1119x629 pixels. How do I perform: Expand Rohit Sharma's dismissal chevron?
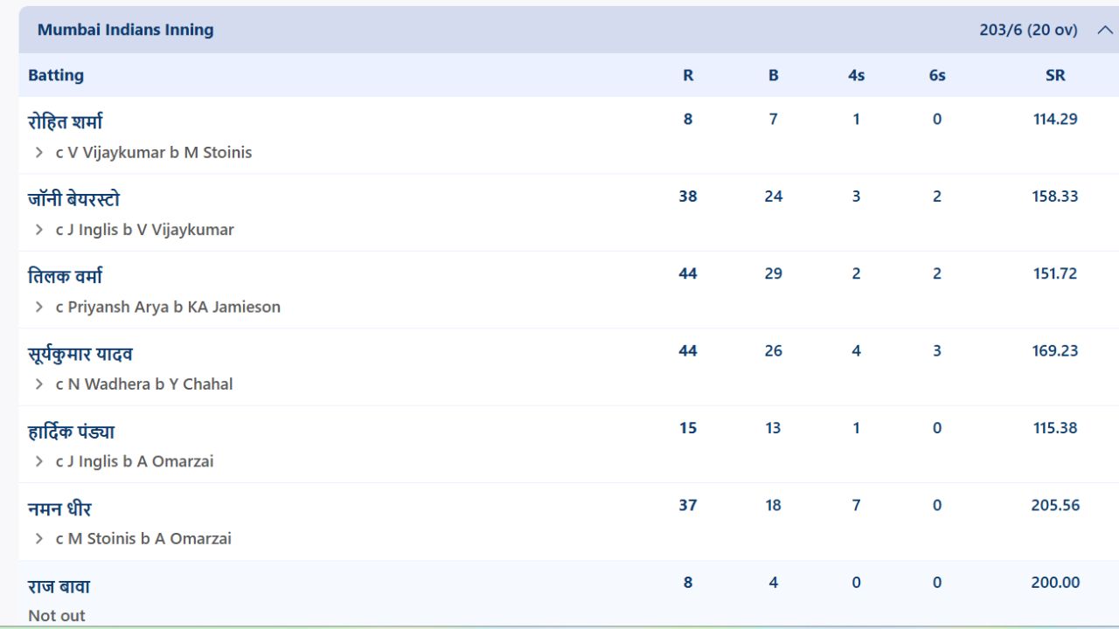[39, 153]
